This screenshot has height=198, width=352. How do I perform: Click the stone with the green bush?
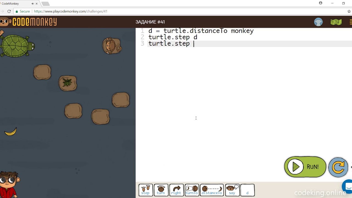click(x=68, y=83)
